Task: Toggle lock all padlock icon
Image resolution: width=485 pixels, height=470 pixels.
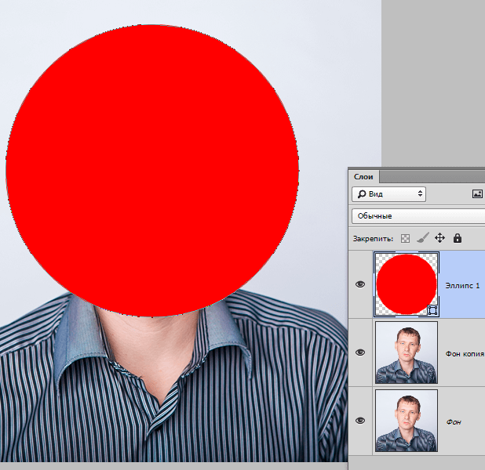Action: pyautogui.click(x=458, y=238)
